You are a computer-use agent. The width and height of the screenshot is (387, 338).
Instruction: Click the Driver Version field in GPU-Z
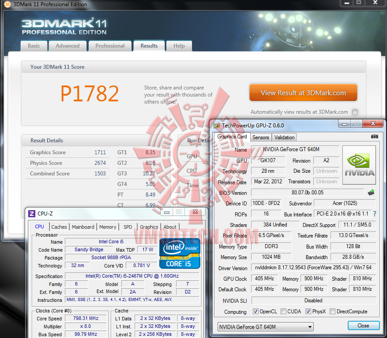(x=313, y=267)
